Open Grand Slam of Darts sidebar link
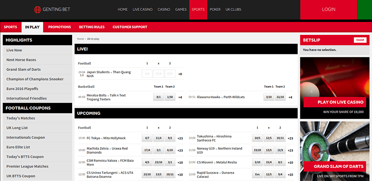Image resolution: width=372 pixels, height=181 pixels. click(38, 70)
